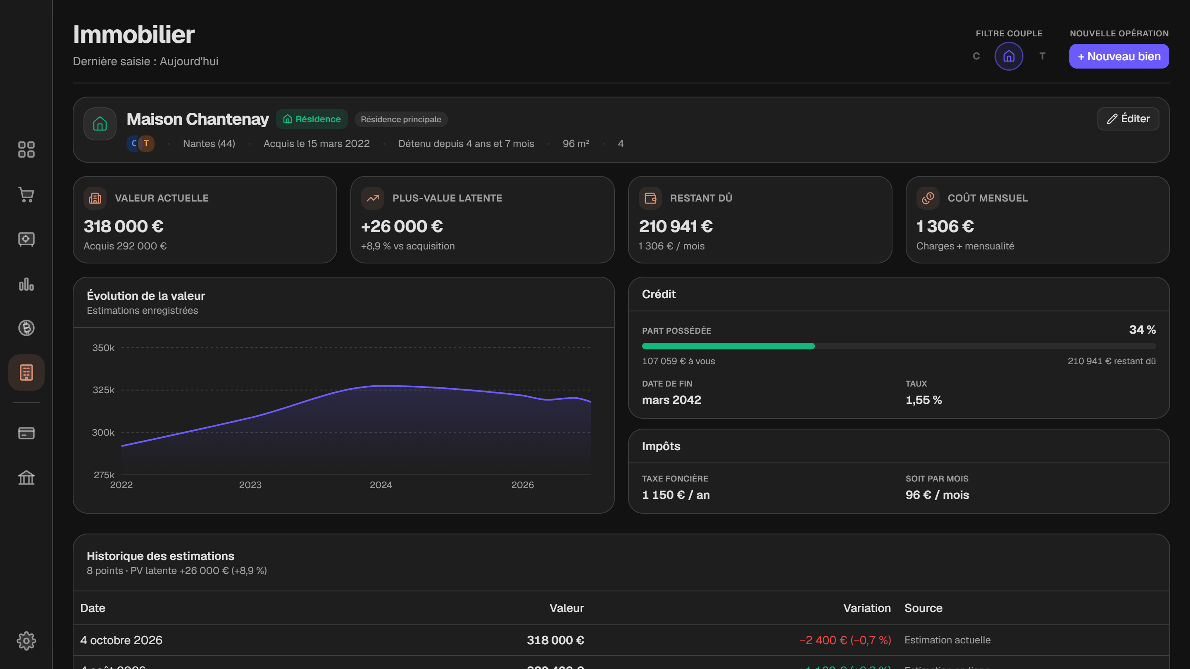Click the Restant dû wallet icon

pos(650,198)
